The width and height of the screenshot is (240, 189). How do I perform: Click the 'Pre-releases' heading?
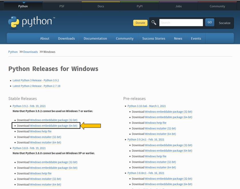[x=134, y=99]
